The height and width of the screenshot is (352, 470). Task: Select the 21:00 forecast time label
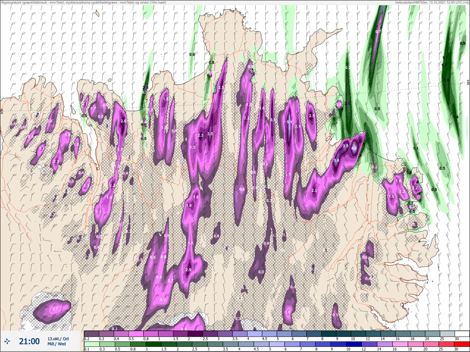click(29, 341)
